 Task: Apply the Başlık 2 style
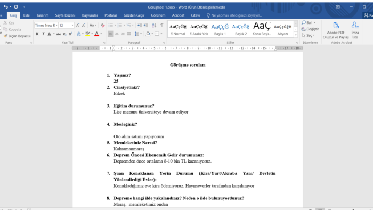click(241, 29)
